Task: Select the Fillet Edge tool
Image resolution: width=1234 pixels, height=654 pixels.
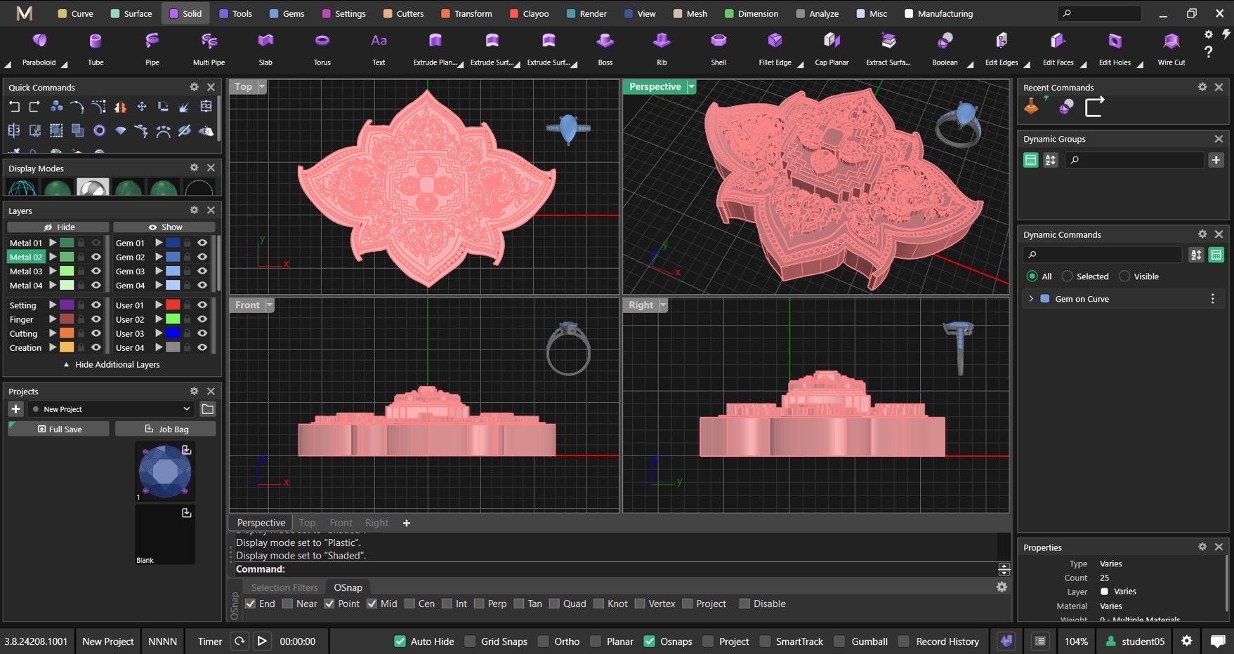Action: pyautogui.click(x=775, y=48)
